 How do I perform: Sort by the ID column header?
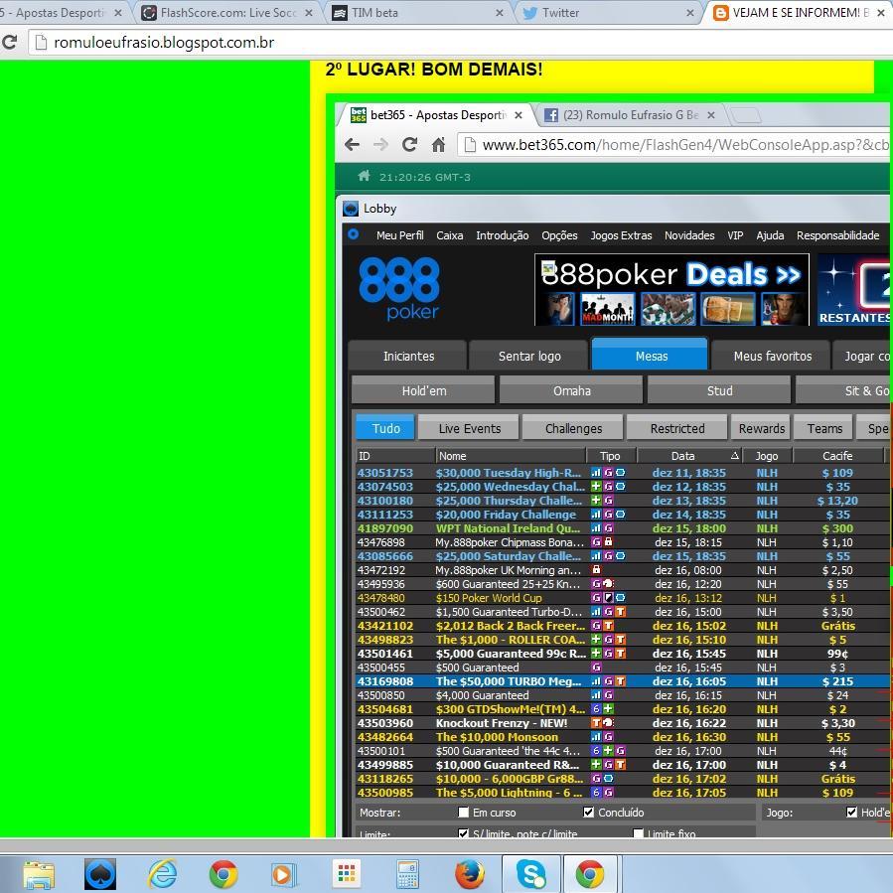pos(395,456)
